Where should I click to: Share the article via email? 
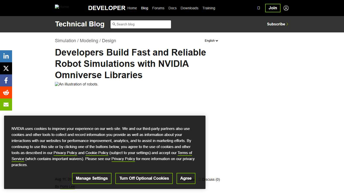point(6,104)
